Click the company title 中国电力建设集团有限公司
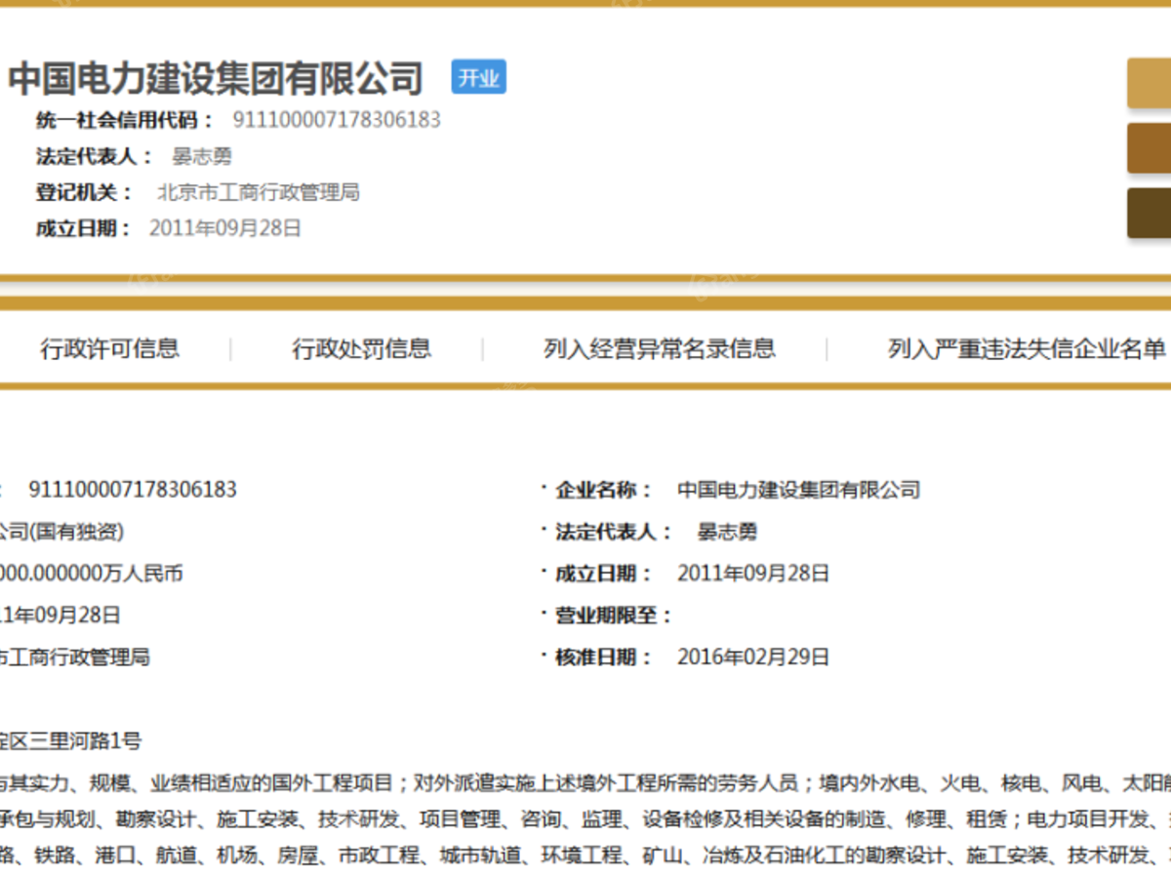This screenshot has height=878, width=1171. click(x=216, y=78)
